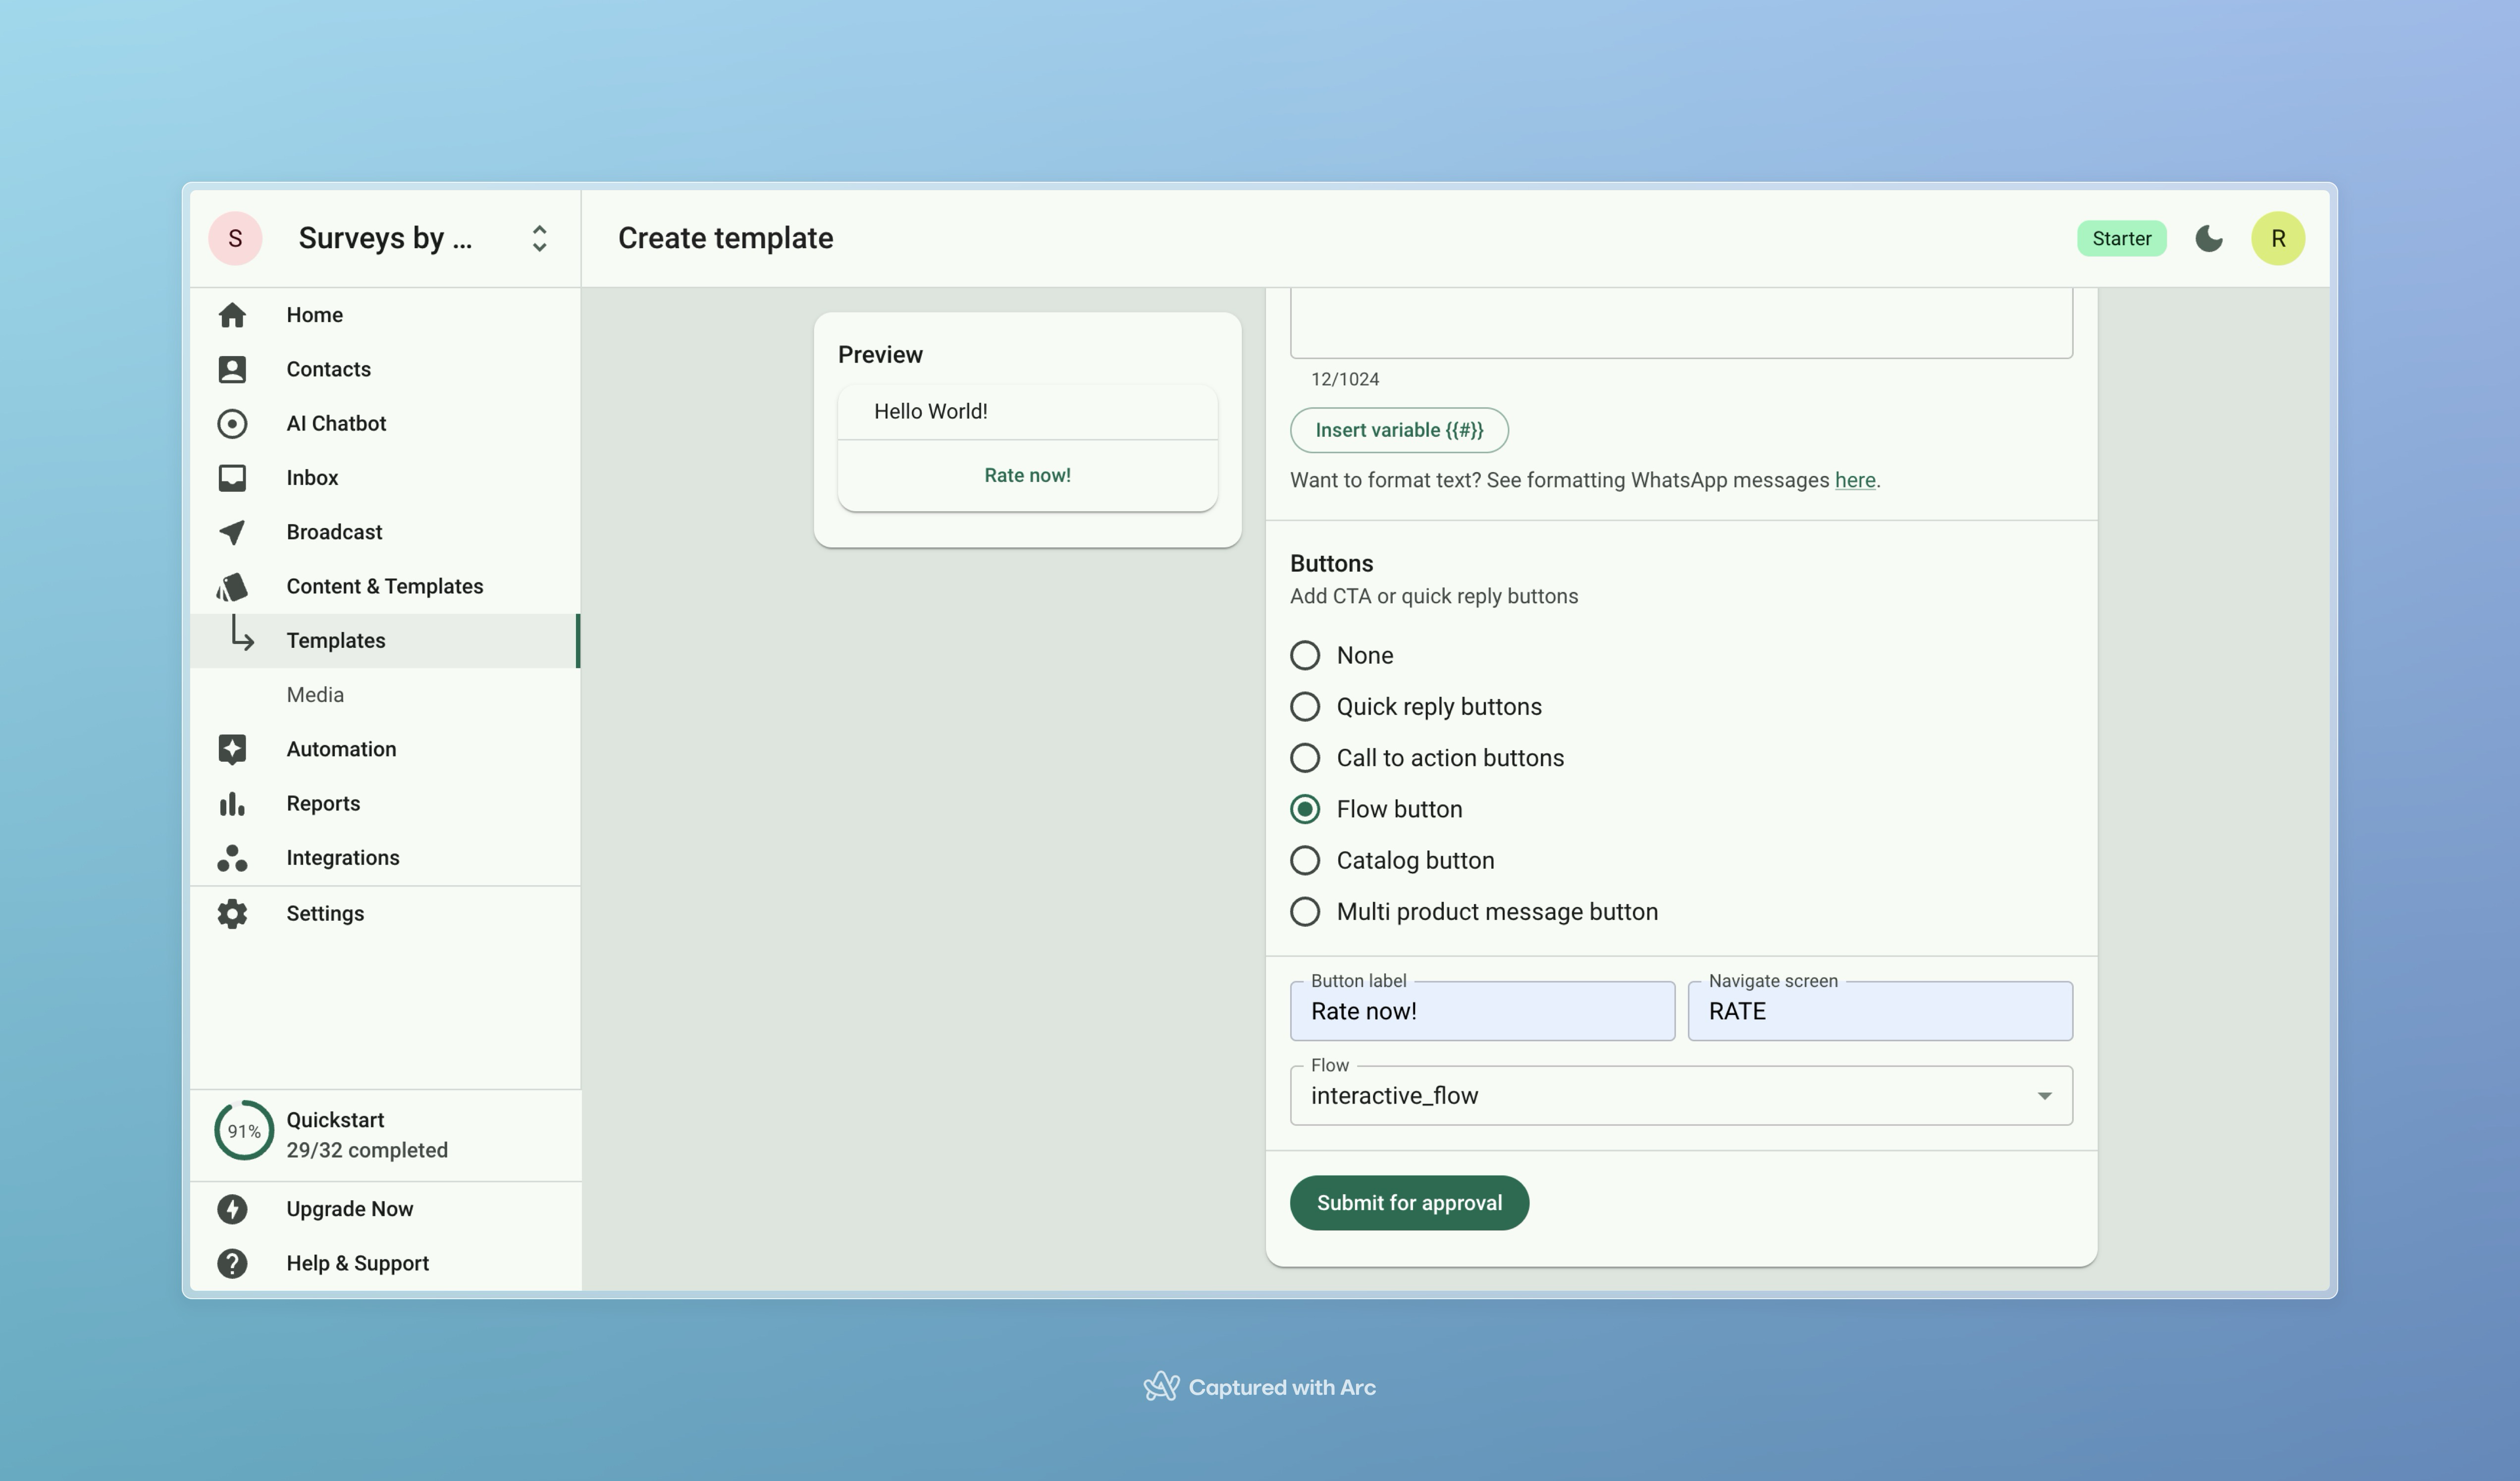Open the AI Chatbot icon

click(x=232, y=424)
